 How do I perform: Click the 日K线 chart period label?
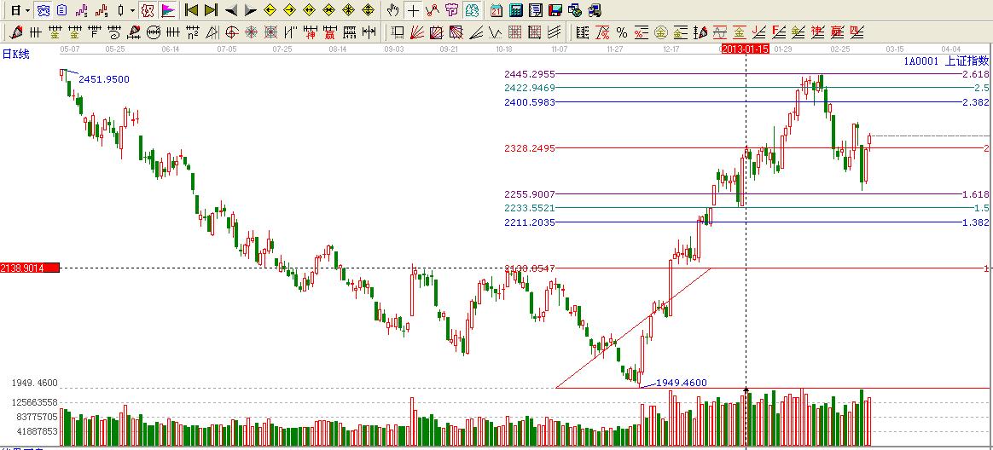[x=15, y=54]
